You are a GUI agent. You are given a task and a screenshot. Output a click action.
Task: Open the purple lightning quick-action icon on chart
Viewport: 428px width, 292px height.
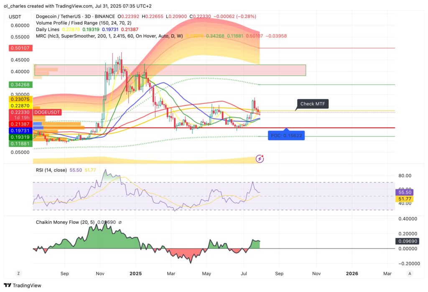point(259,159)
